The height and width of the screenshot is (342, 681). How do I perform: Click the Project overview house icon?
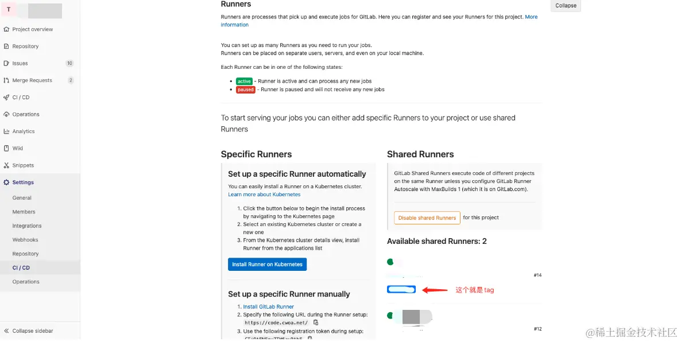(6, 29)
